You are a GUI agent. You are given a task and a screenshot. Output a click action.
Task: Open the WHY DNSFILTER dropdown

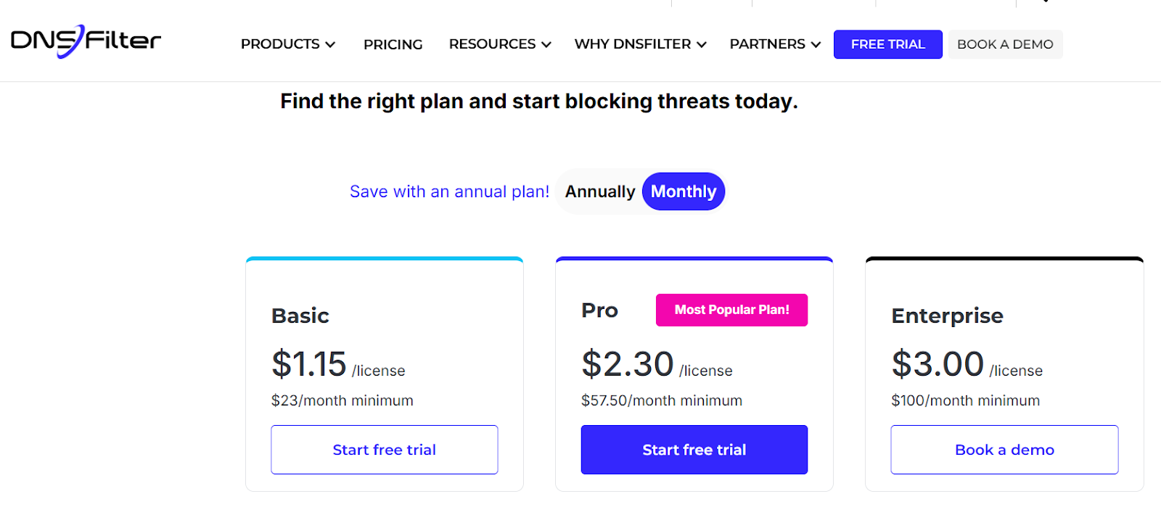[x=640, y=44]
